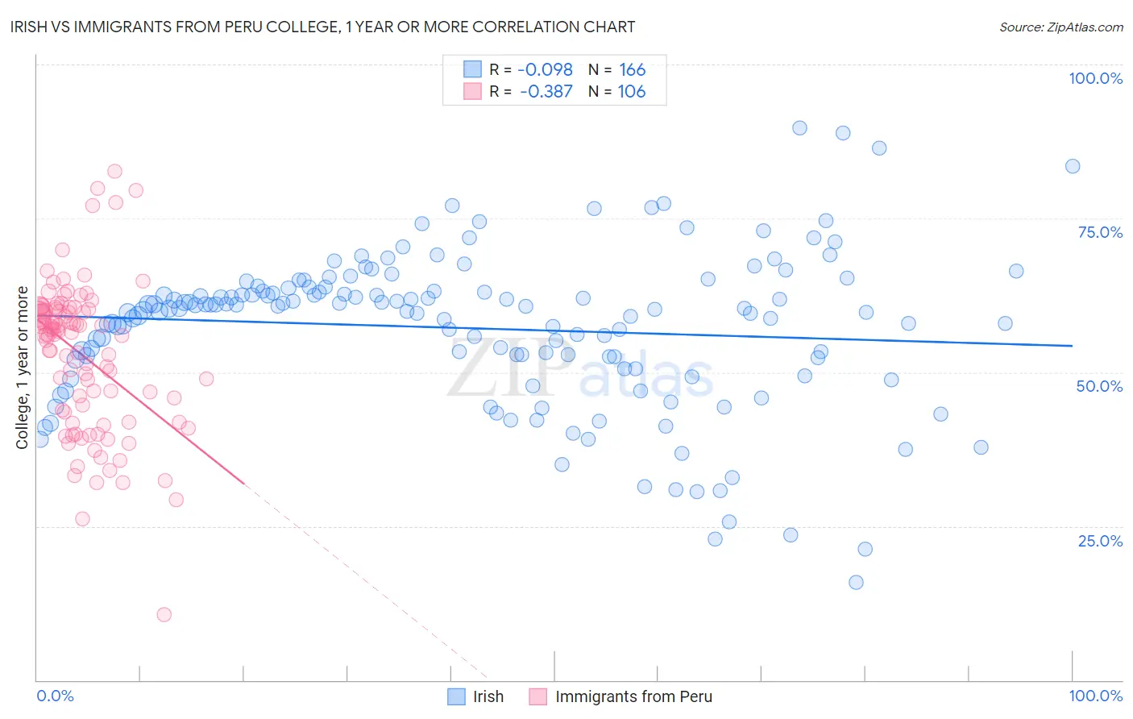Click the 100.0% x-axis label

[1095, 696]
